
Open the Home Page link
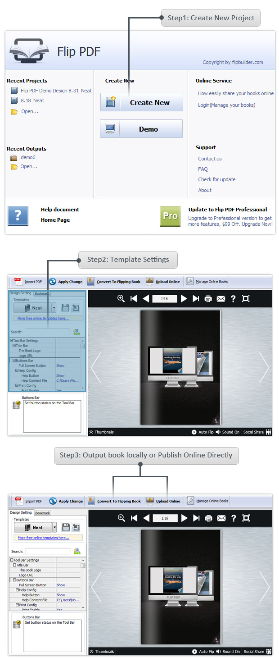pos(55,220)
